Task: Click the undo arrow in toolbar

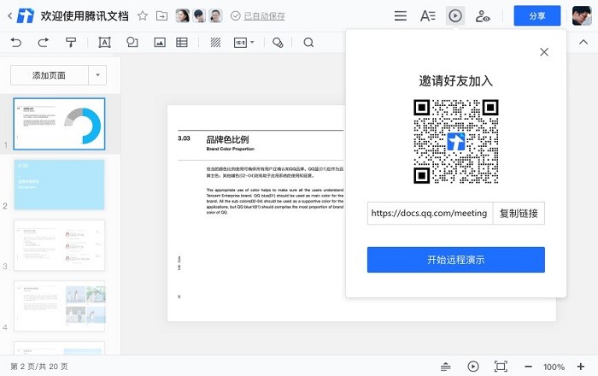Action: coord(15,42)
